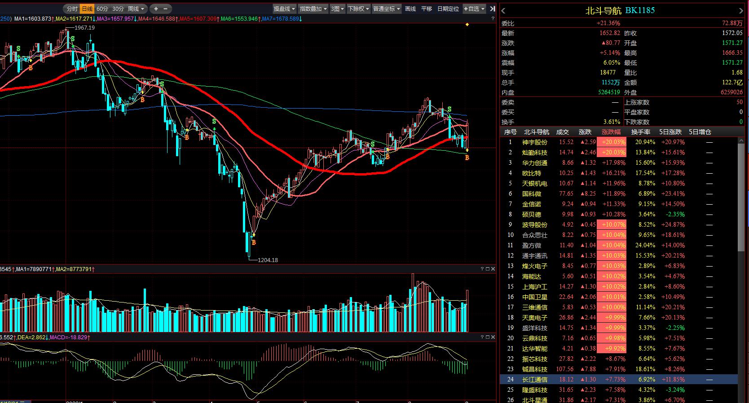Click the yellow diamond marker on the chart
749x403 pixels.
click(467, 25)
